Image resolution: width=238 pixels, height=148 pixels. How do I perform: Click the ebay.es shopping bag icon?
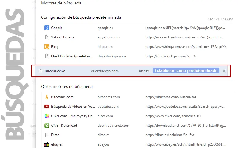pos(47,144)
